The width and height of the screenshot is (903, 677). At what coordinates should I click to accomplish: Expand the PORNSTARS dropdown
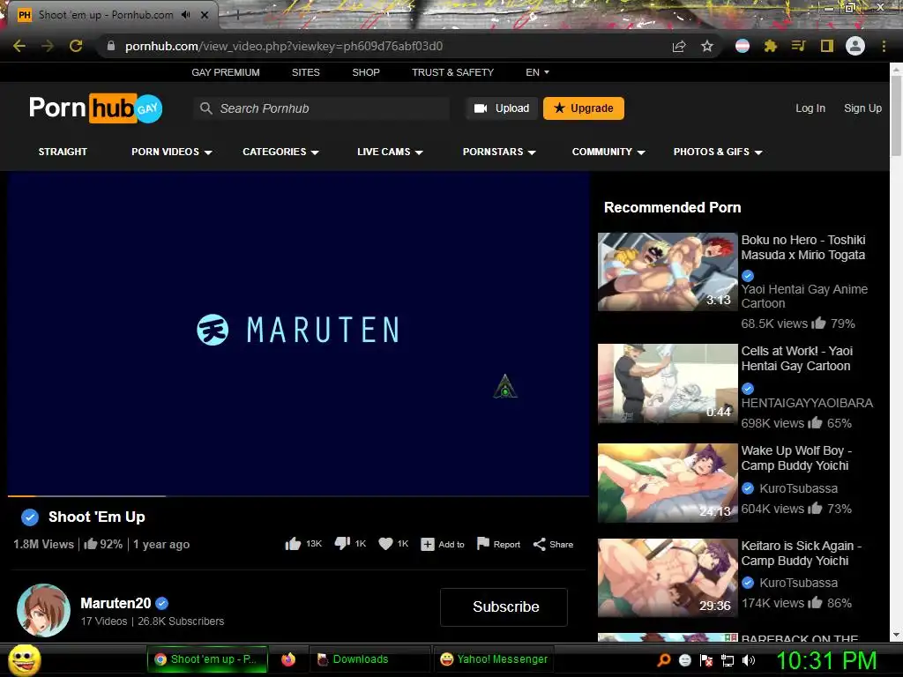[x=499, y=152]
